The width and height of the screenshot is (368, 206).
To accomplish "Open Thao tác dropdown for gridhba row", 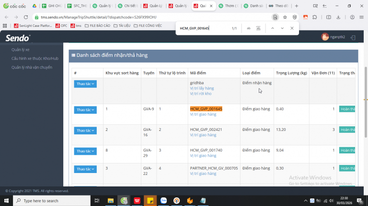I will (85, 84).
